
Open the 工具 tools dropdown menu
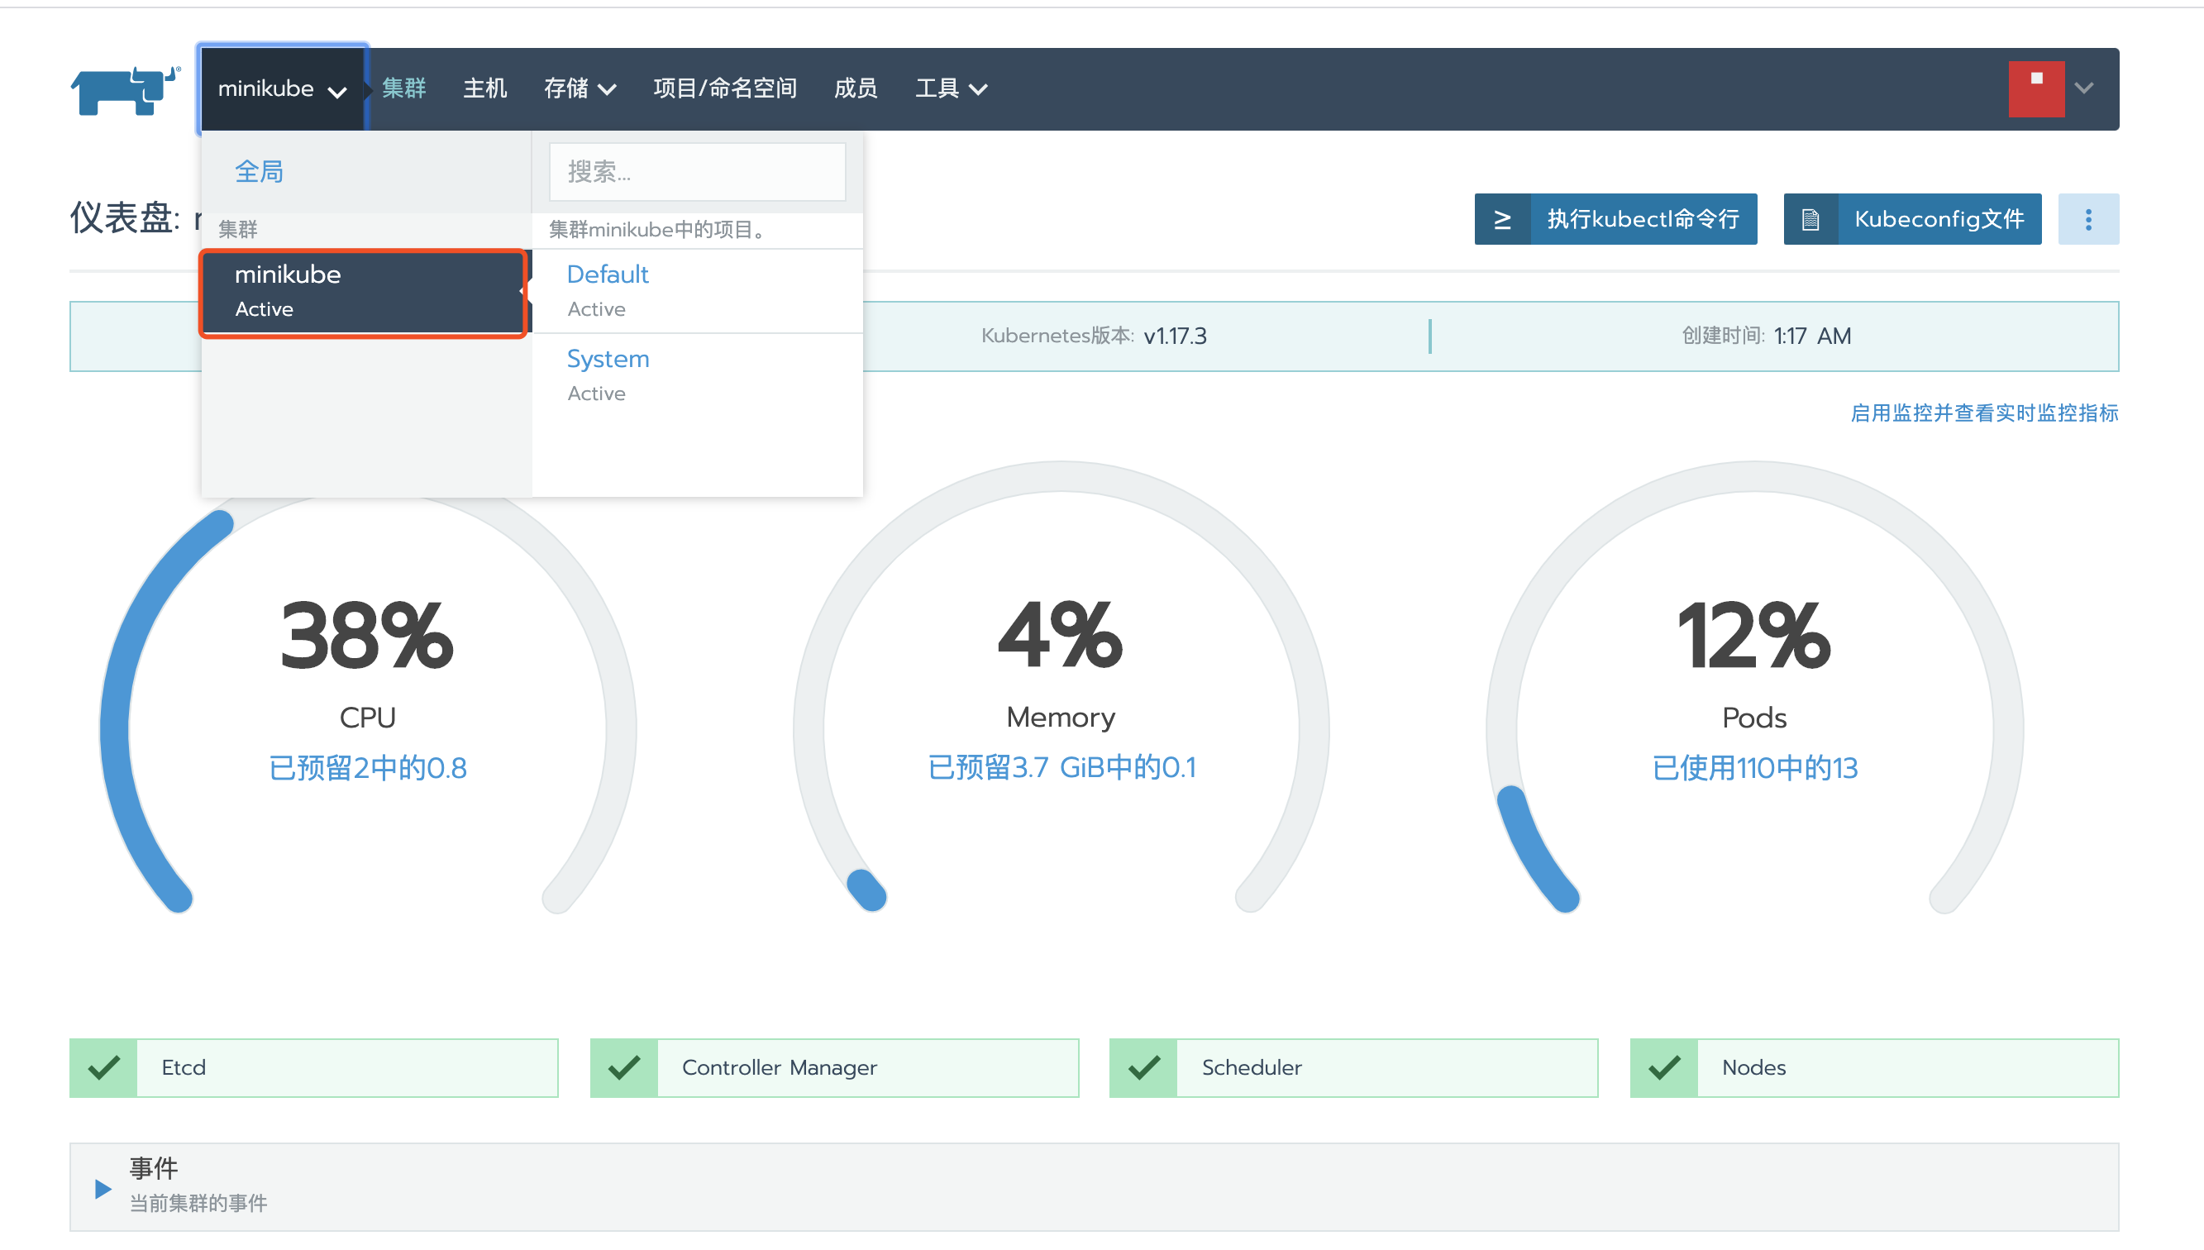point(950,89)
